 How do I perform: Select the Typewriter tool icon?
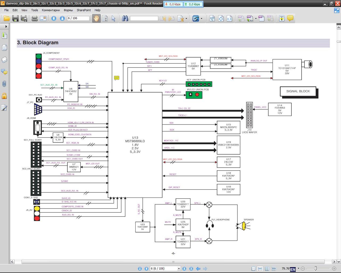(x=282, y=18)
